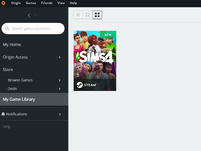Click the search magnifier icon
201x151 pixels.
7,29
